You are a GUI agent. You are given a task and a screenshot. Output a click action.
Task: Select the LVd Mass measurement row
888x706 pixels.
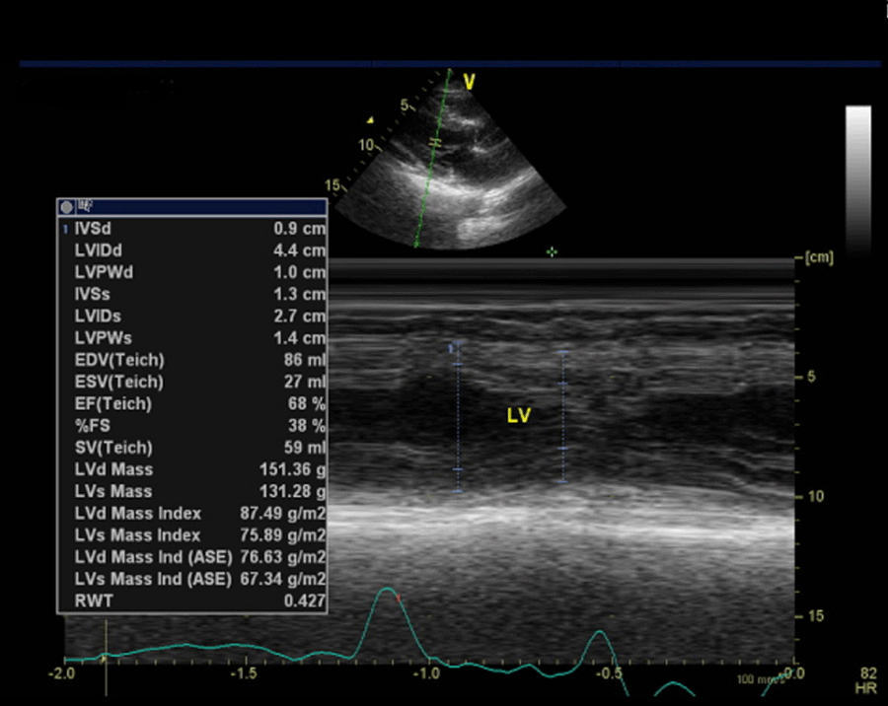click(192, 469)
